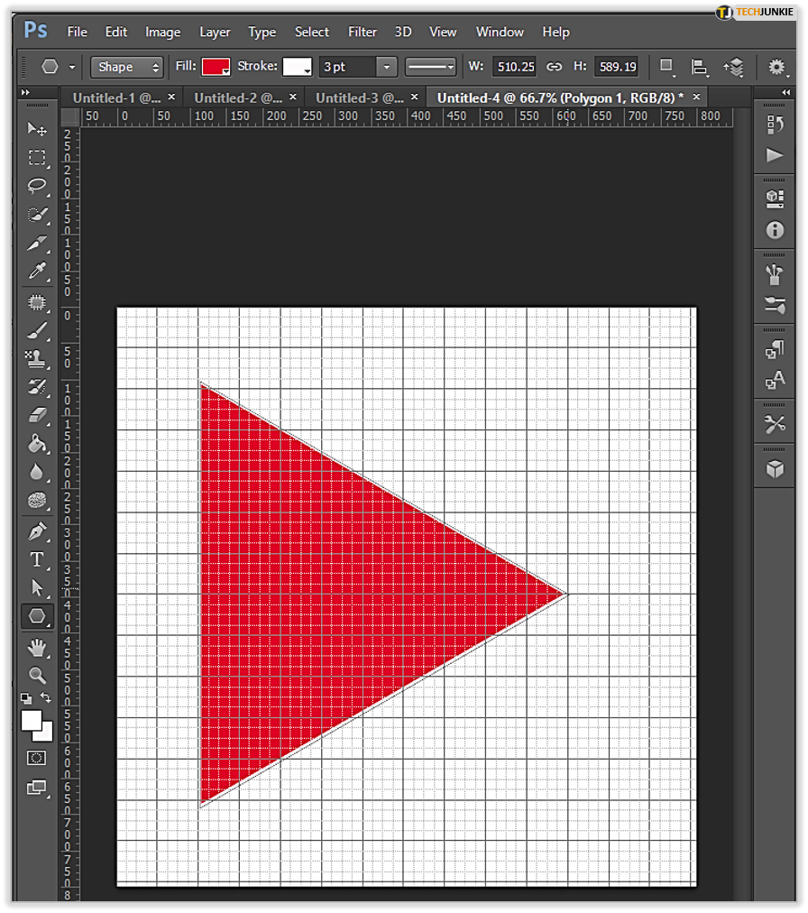This screenshot has width=808, height=913.
Task: Select the Brush tool
Action: [37, 330]
